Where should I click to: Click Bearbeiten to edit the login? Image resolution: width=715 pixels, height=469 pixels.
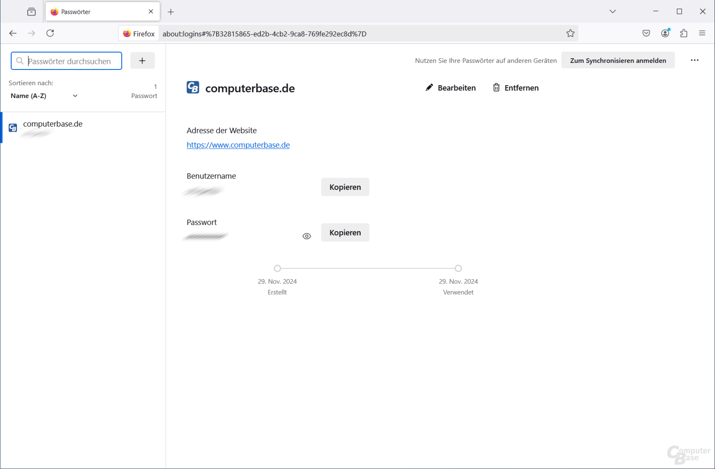(450, 88)
